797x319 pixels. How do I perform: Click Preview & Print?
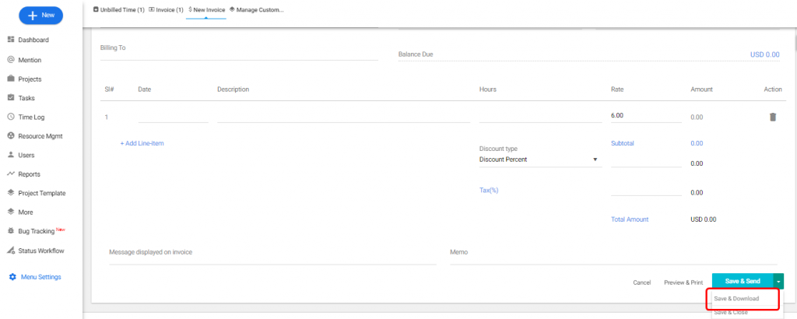[x=683, y=282]
